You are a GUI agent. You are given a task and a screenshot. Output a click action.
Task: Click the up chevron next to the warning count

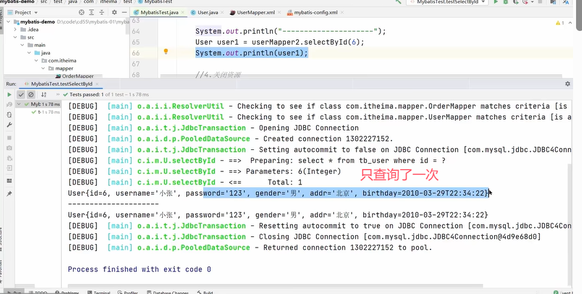(x=571, y=23)
